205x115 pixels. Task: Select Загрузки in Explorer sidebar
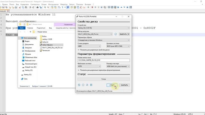(27, 48)
